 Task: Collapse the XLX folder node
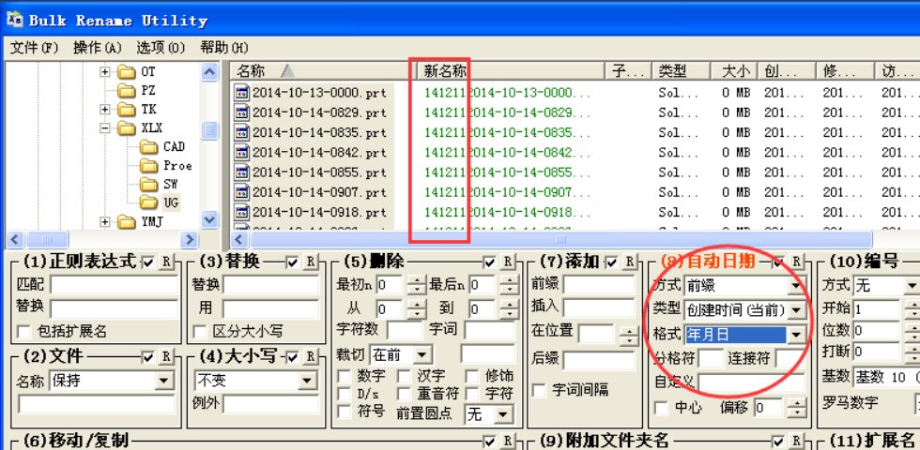pos(104,128)
